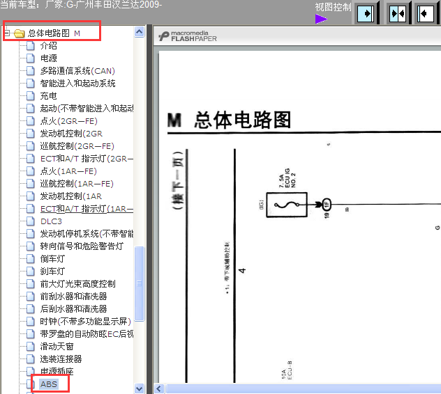Open the 电源插座 diagram
Viewport: 441px width, 394px height.
pyautogui.click(x=57, y=372)
